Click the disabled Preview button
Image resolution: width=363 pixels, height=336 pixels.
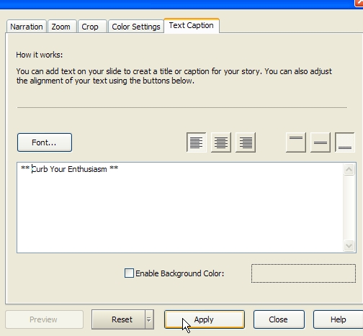tap(44, 319)
